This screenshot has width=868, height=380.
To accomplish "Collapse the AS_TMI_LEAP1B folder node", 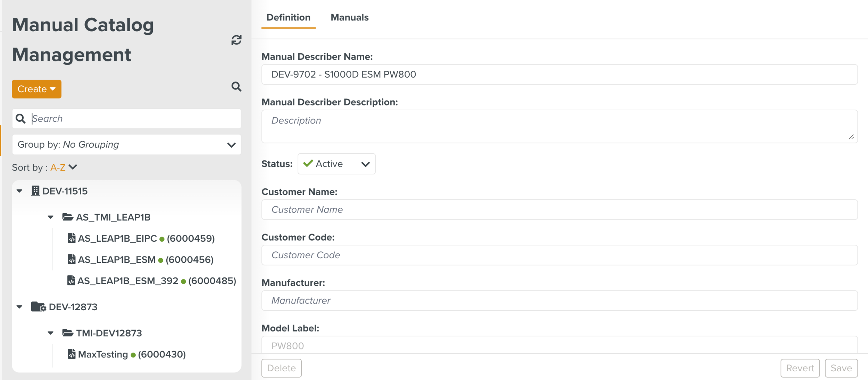I will 51,217.
